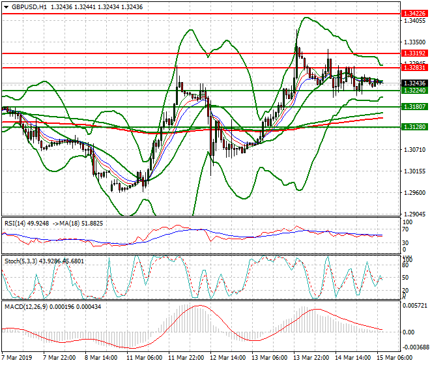
Task: Select the 7 Mar 22:00 time axis label
Action: [x=59, y=358]
